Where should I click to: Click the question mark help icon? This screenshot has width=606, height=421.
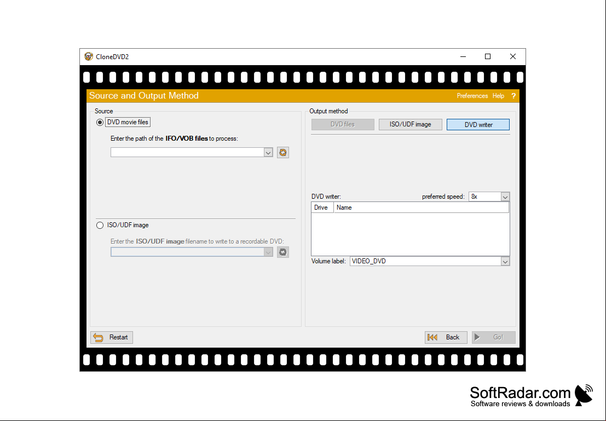click(513, 96)
